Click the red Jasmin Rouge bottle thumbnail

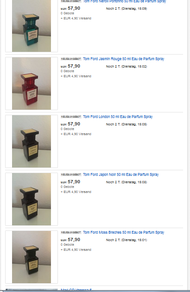pos(32,83)
